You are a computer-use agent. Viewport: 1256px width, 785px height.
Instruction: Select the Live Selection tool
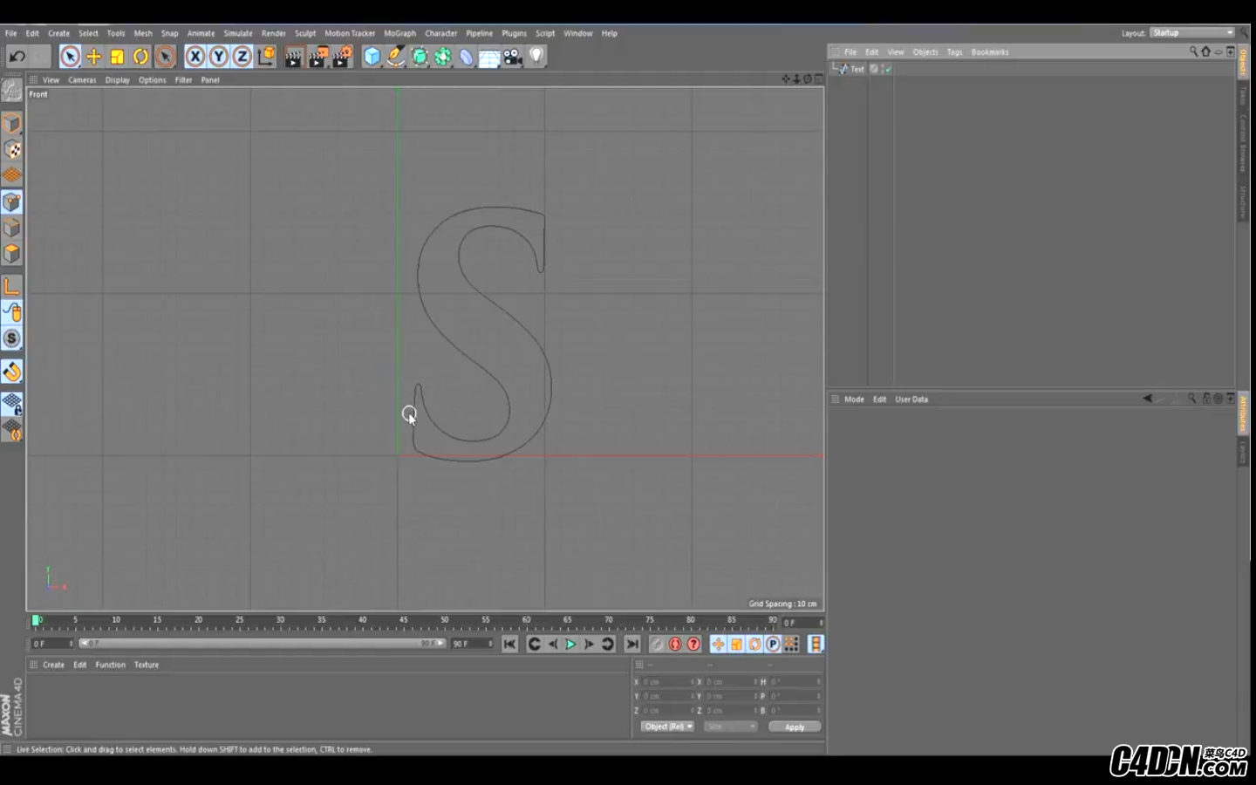[70, 57]
